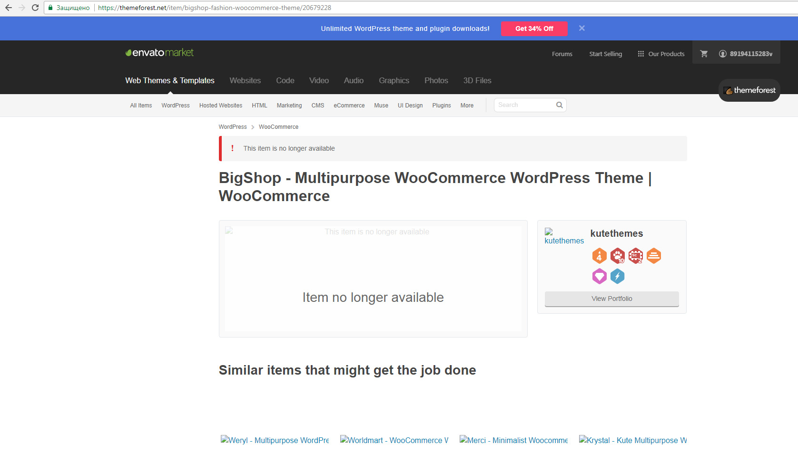Click the orange stacked lines badge

(654, 256)
